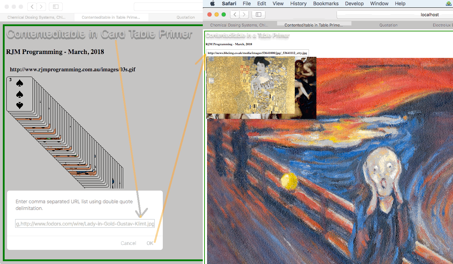Screen dimensions: 453x264
Task: Click the localhost address bar
Action: pos(395,14)
